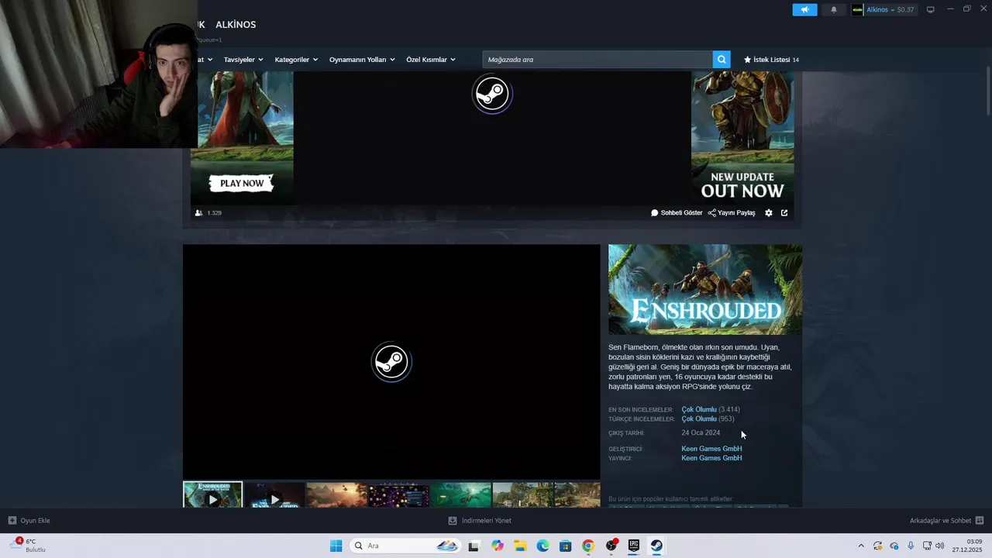Expand the Özel Kısımlar menu
This screenshot has width=992, height=558.
pyautogui.click(x=431, y=60)
